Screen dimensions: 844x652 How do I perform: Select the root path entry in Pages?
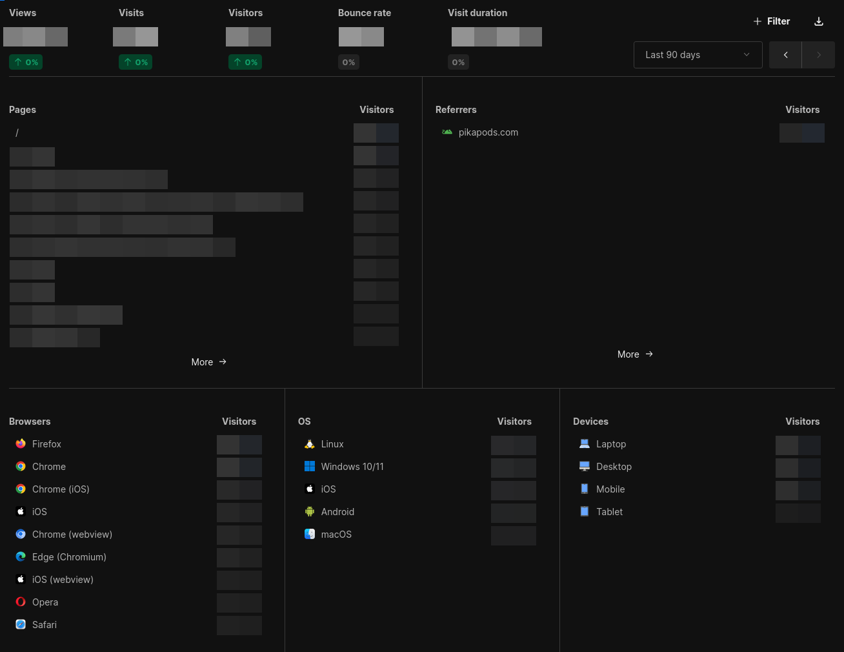tap(17, 132)
